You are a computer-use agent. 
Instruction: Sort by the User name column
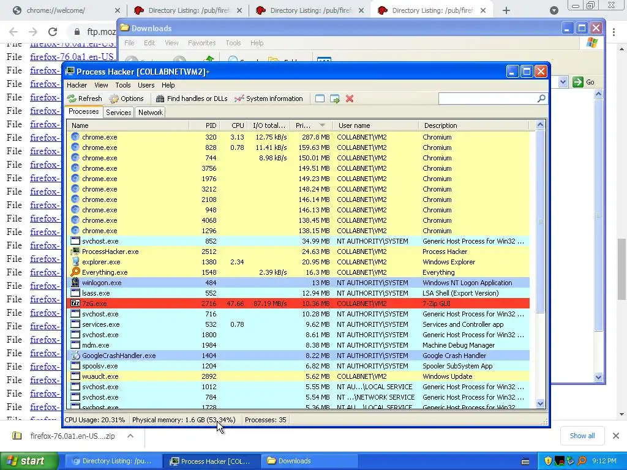(376, 125)
